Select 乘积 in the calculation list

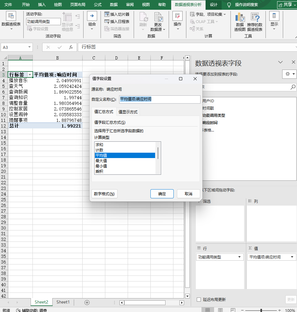click(x=125, y=171)
